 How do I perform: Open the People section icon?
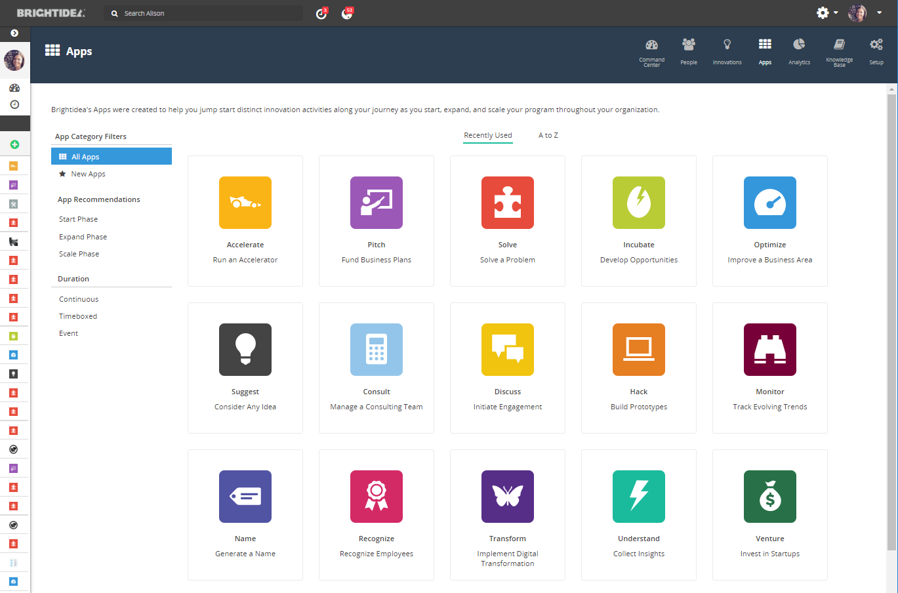coord(688,47)
